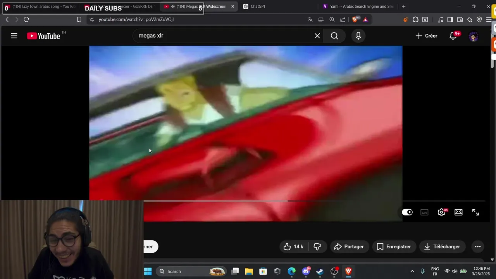Open YouTube notifications bell
Screen dimensions: 496x279
click(x=453, y=36)
